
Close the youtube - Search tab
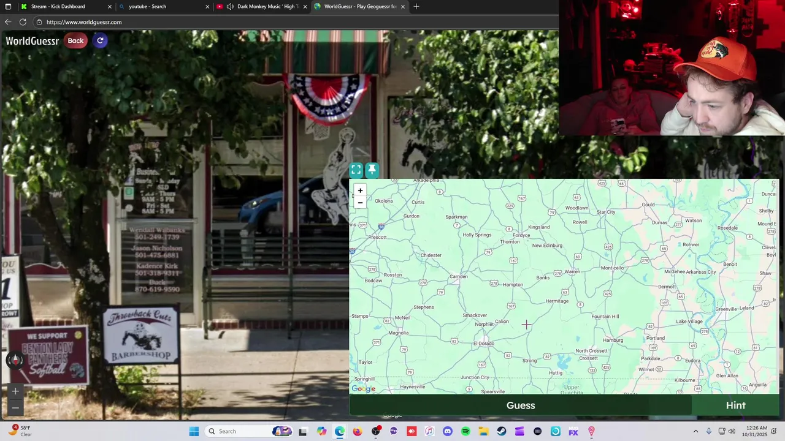(207, 7)
